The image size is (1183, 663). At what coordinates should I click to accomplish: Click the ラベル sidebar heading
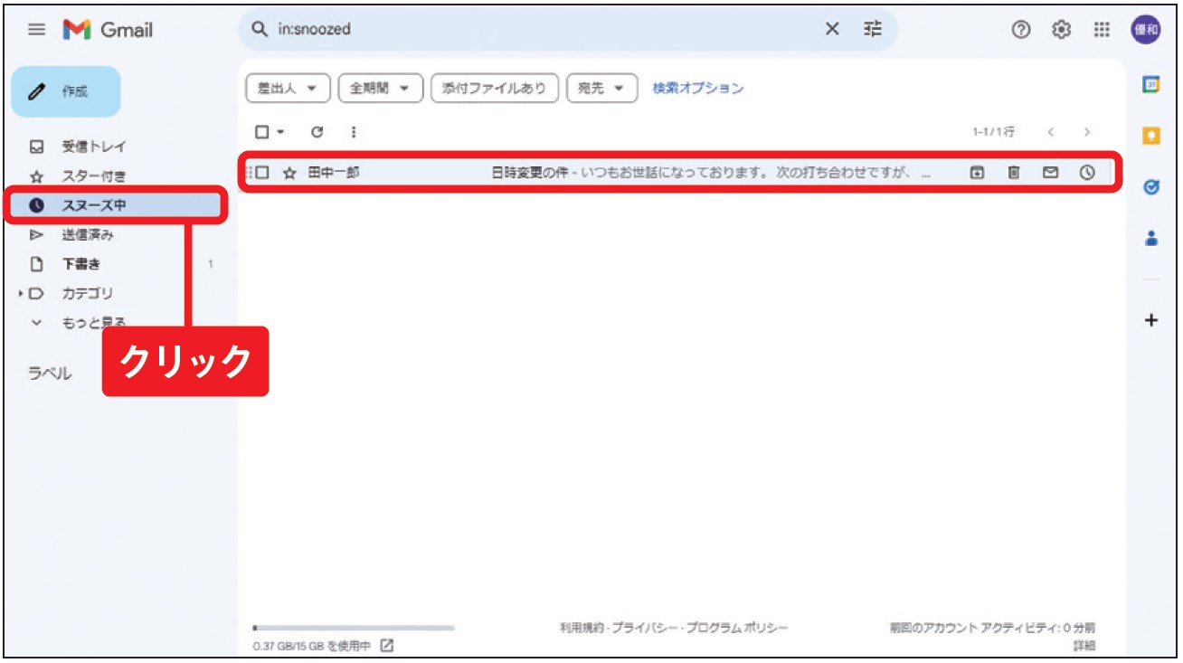tap(50, 373)
